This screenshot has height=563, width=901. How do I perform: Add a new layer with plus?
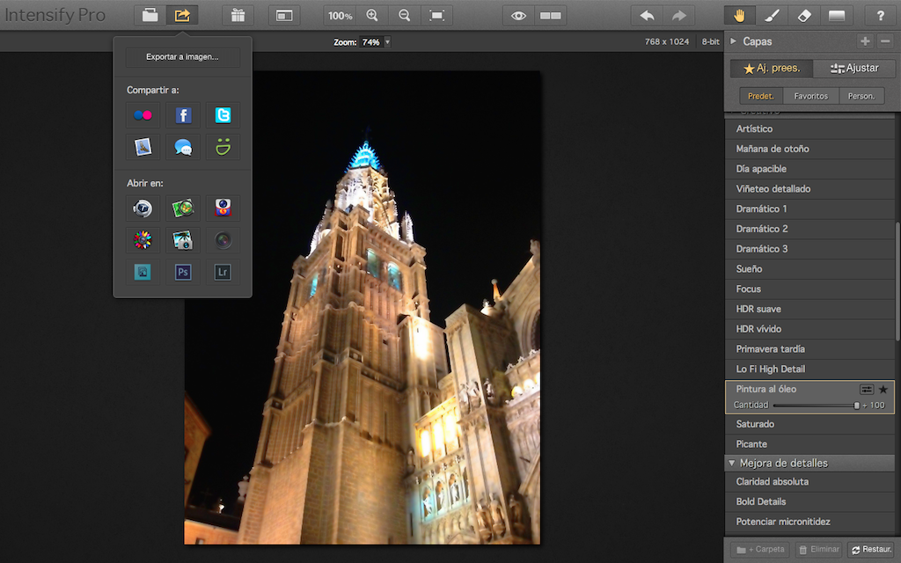click(865, 40)
